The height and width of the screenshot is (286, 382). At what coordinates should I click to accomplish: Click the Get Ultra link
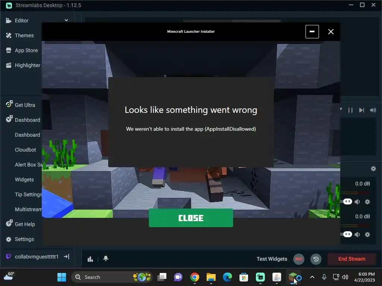coord(25,105)
